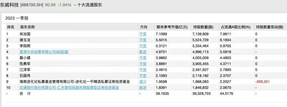
Task: Click 不变 link for 肖治国
Action: tap(143, 34)
